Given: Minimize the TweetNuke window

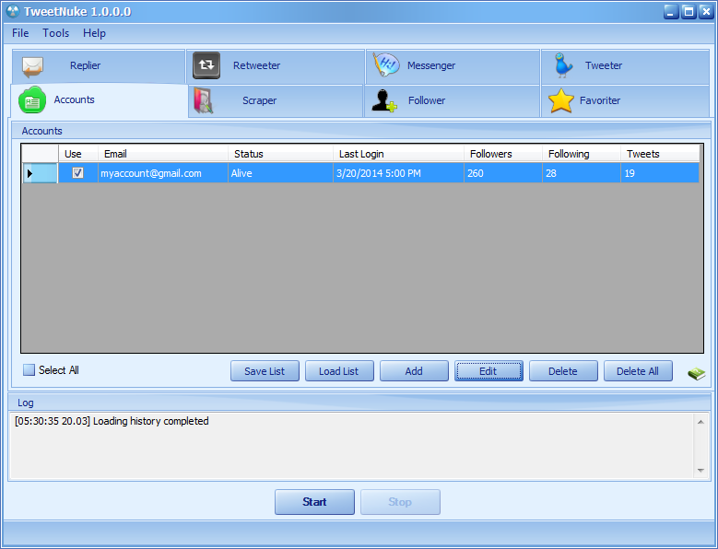Looking at the screenshot, I should (x=671, y=11).
